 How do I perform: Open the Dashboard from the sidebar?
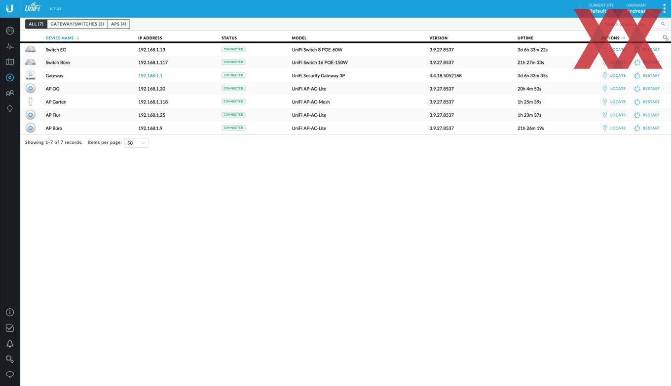(10, 31)
